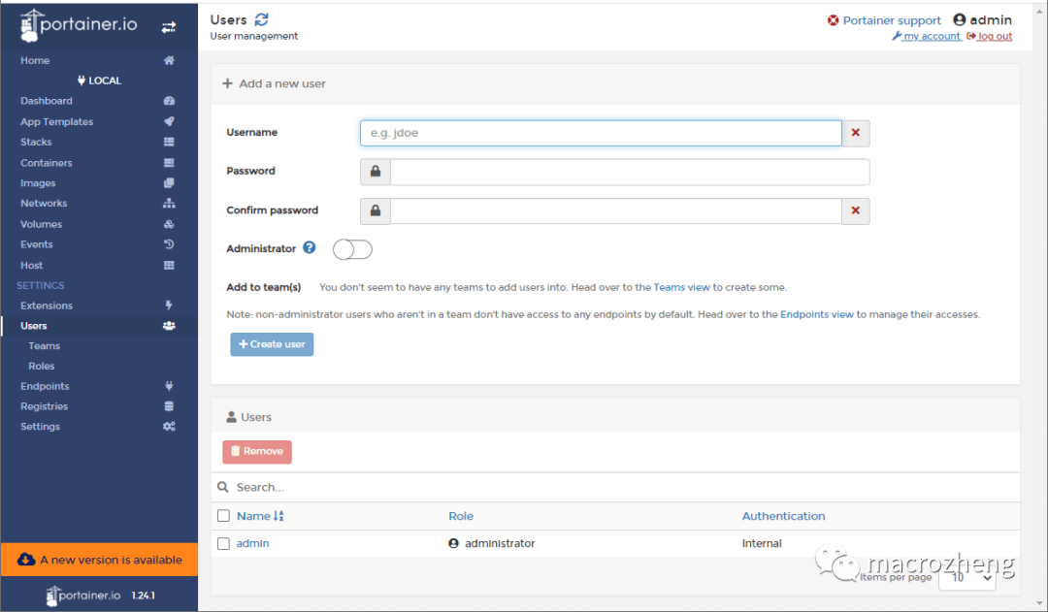Viewport: 1048px width, 612px height.
Task: Open the Endpoints view link
Action: pos(817,314)
